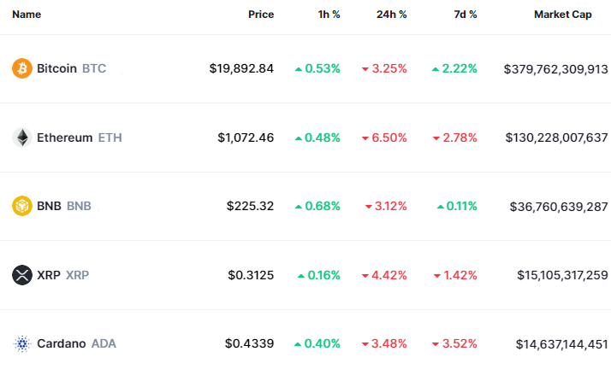611x375 pixels.
Task: Open the XRP coin name link
Action: pos(62,275)
